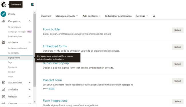The image size is (186, 107).
Task: Click the Campaigns megaphone icon
Action: pyautogui.click(x=3, y=21)
